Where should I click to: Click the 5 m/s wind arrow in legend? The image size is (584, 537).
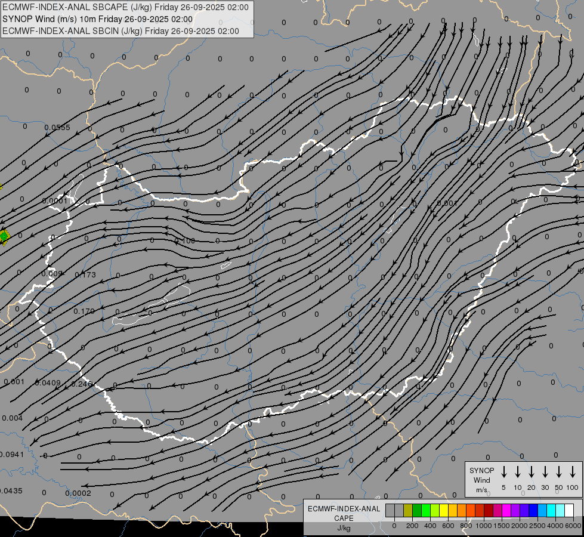click(x=504, y=472)
